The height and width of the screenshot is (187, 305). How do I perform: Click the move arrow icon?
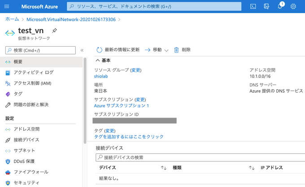148,50
